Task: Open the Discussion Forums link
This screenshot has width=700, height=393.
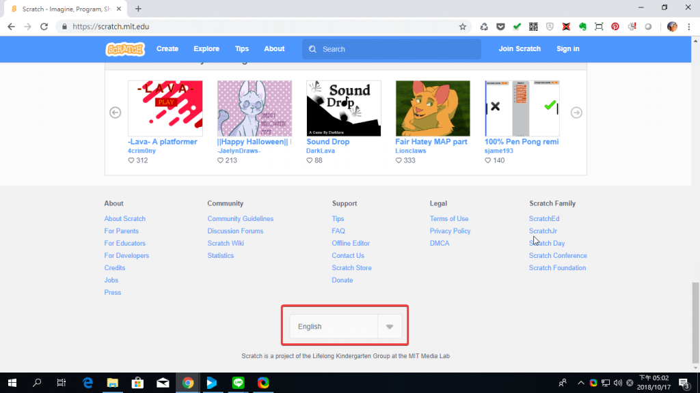Action: click(235, 231)
